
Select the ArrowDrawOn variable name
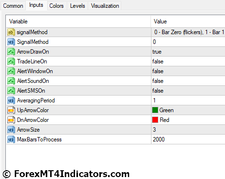33,52
